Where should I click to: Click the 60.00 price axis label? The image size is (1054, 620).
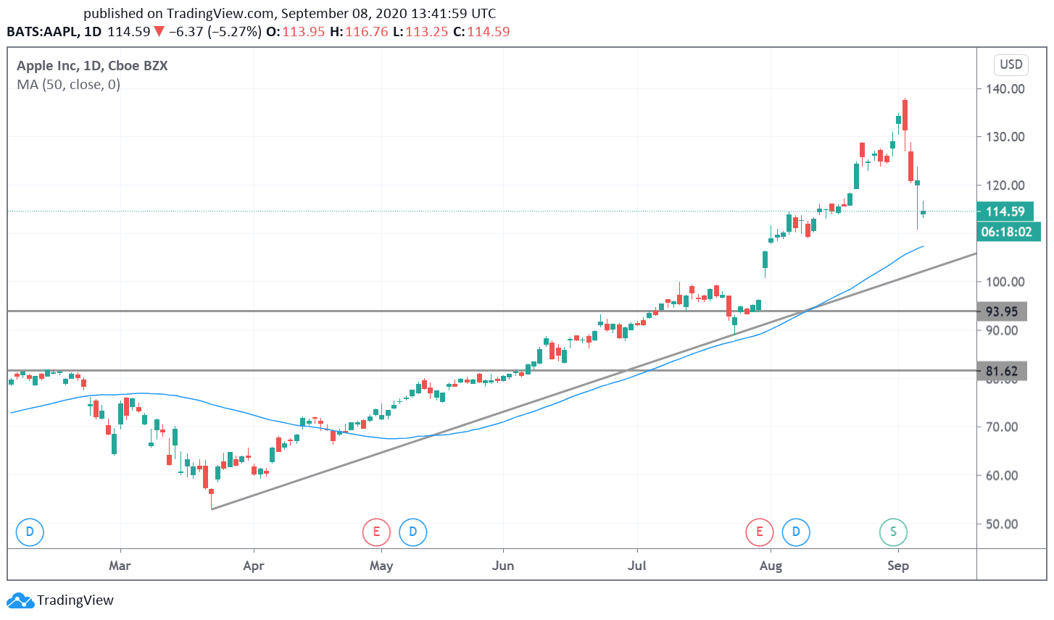1003,476
